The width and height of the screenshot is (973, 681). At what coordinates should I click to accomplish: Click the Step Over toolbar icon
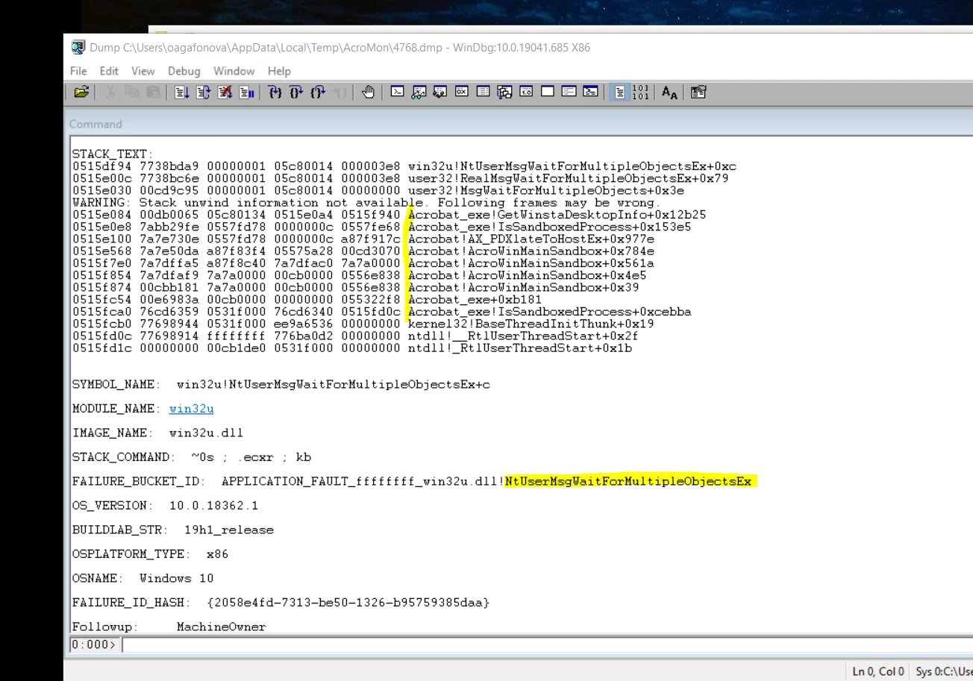click(296, 92)
